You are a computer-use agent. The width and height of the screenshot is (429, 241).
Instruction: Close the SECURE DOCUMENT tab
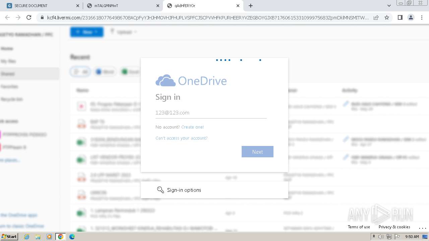click(x=77, y=6)
